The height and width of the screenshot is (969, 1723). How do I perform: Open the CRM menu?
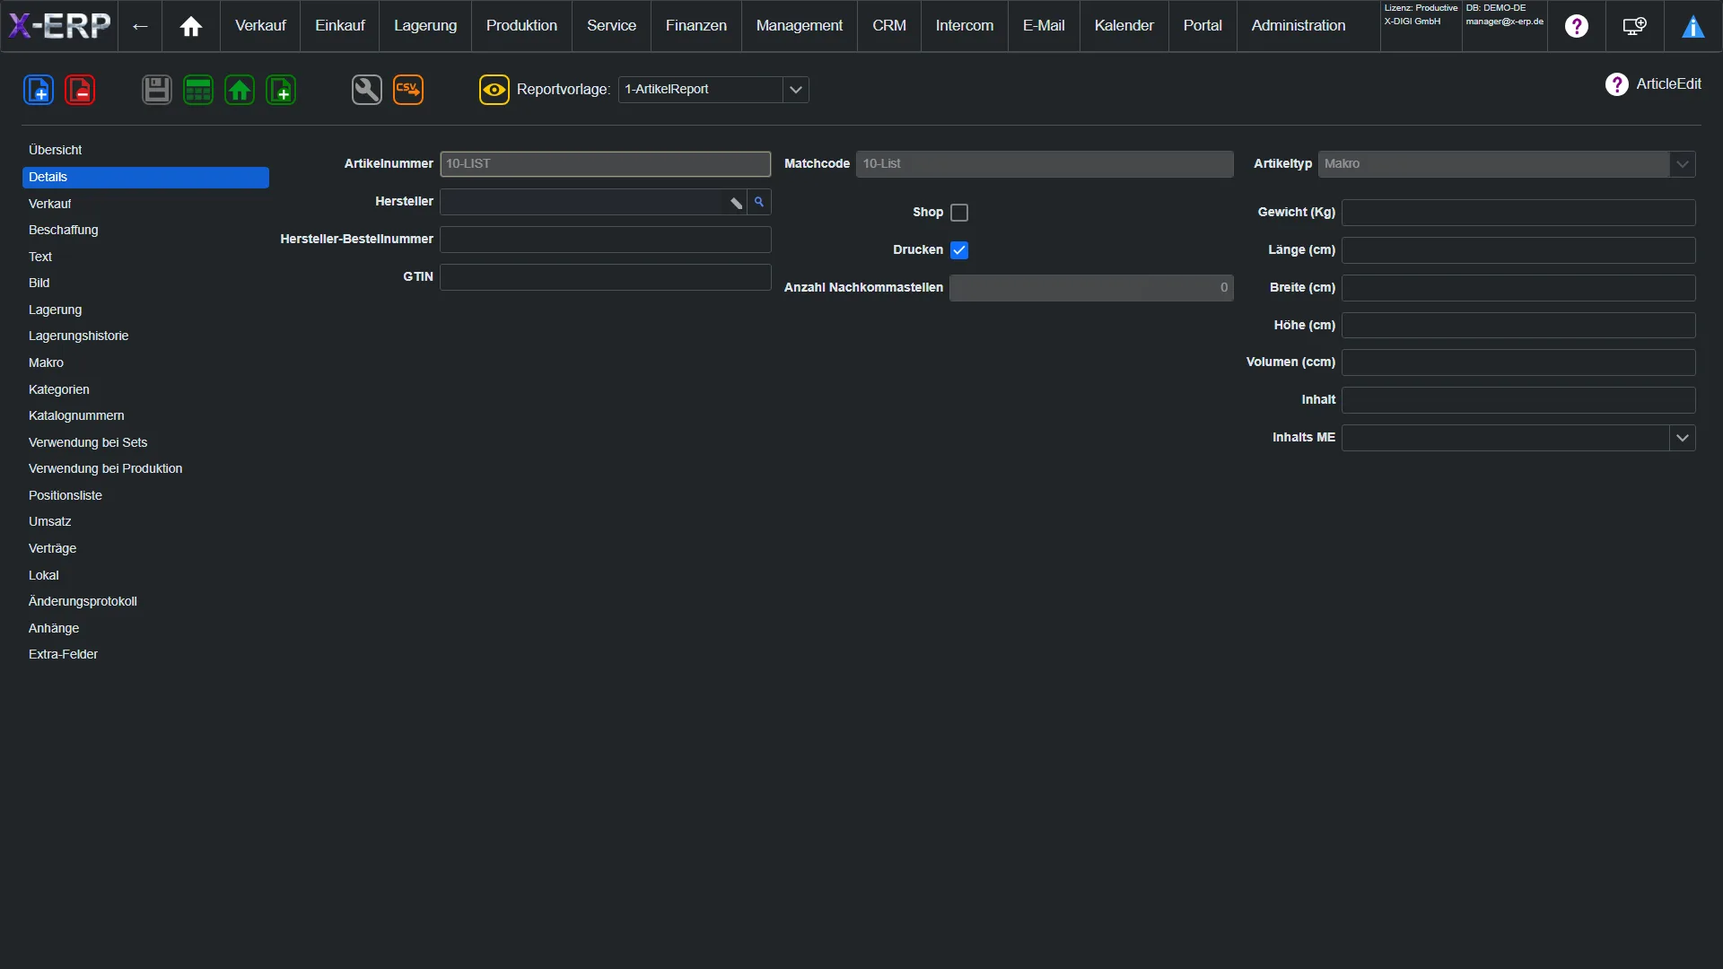click(889, 26)
